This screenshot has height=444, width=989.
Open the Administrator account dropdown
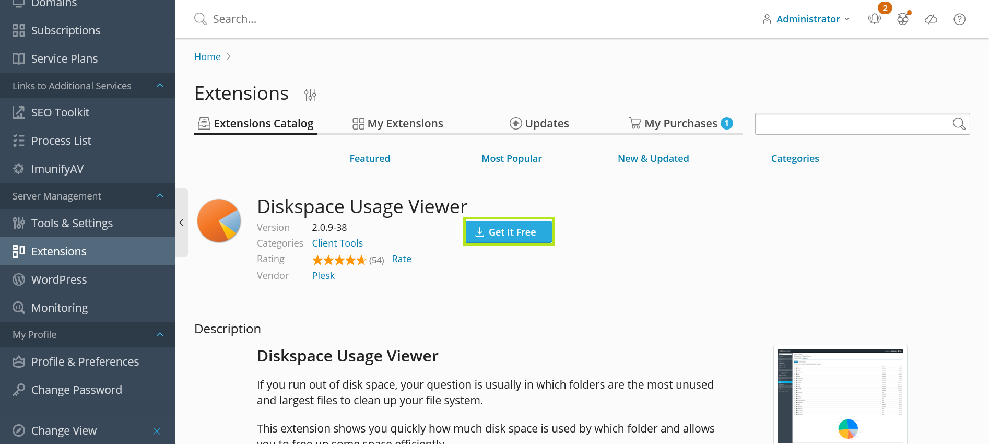(x=807, y=19)
